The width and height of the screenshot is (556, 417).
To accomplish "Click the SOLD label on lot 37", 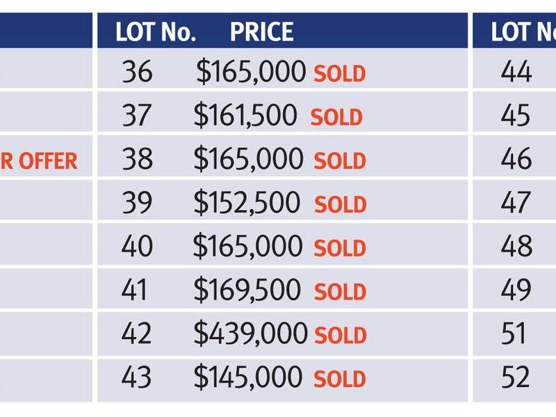I will 336,117.
